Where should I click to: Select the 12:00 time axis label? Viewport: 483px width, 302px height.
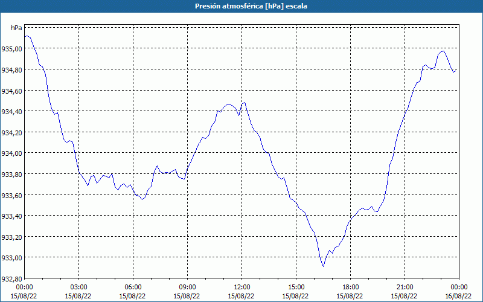(242, 287)
